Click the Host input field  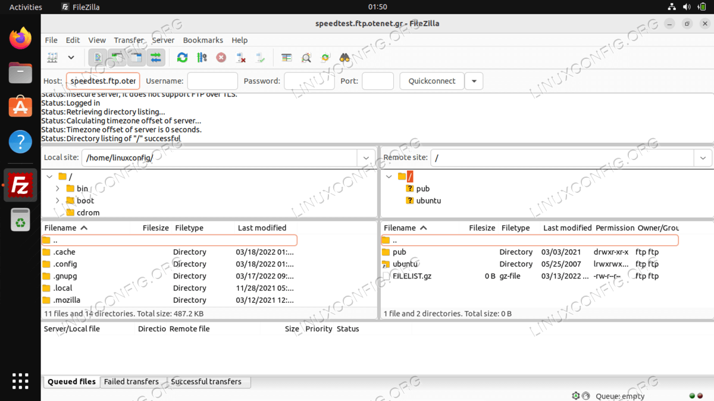pos(103,81)
